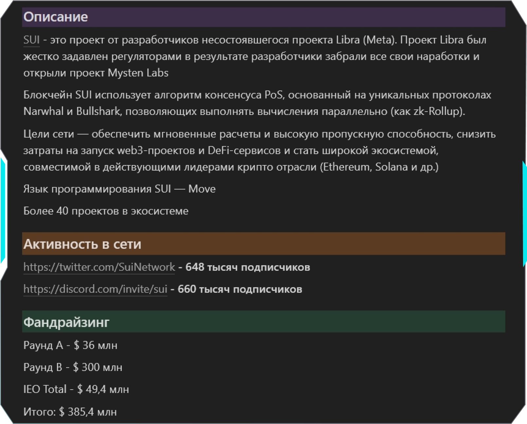Click the Язык программирования SUI — Move line
The image size is (527, 424).
click(x=119, y=189)
